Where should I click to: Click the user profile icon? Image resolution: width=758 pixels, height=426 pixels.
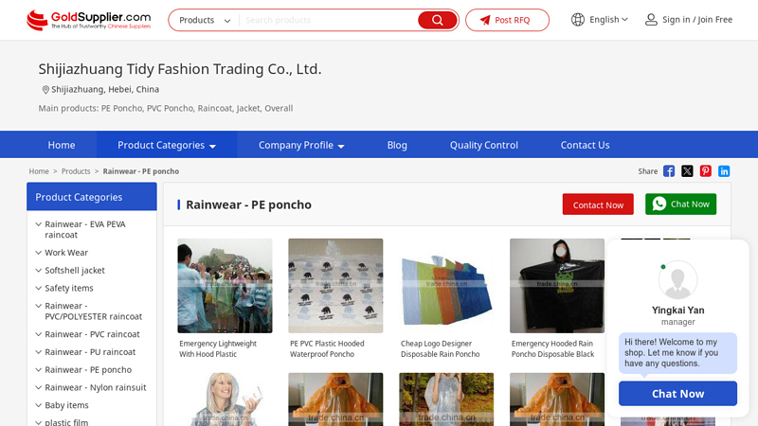click(651, 20)
